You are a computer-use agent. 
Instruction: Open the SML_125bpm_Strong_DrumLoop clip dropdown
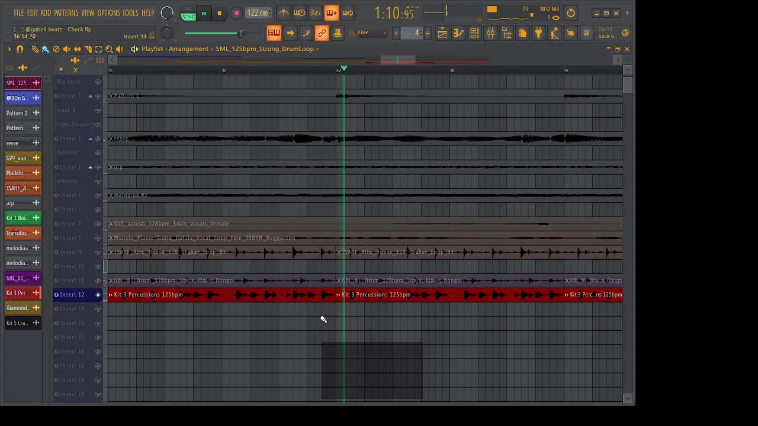(x=265, y=49)
